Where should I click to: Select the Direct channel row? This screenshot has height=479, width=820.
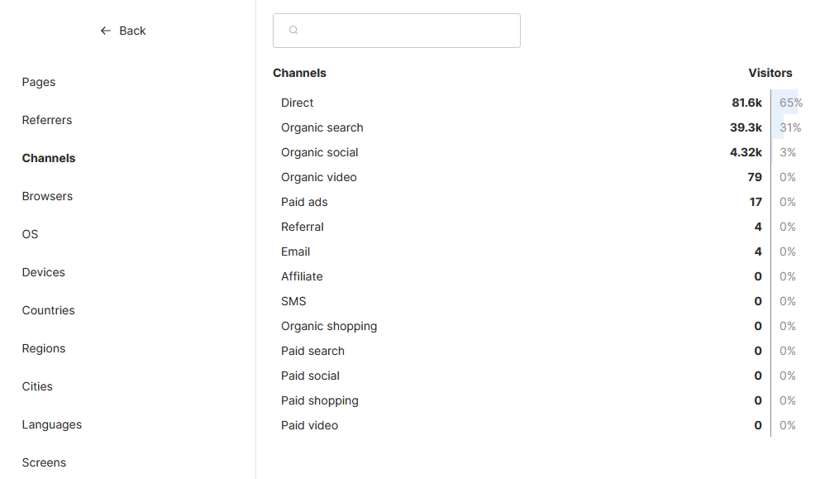pyautogui.click(x=298, y=103)
